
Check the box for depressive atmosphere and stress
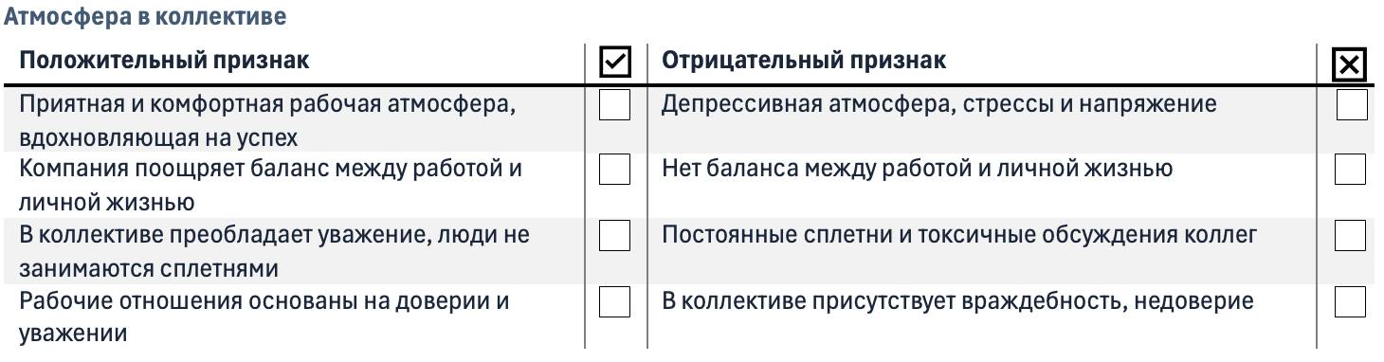coord(1352,105)
